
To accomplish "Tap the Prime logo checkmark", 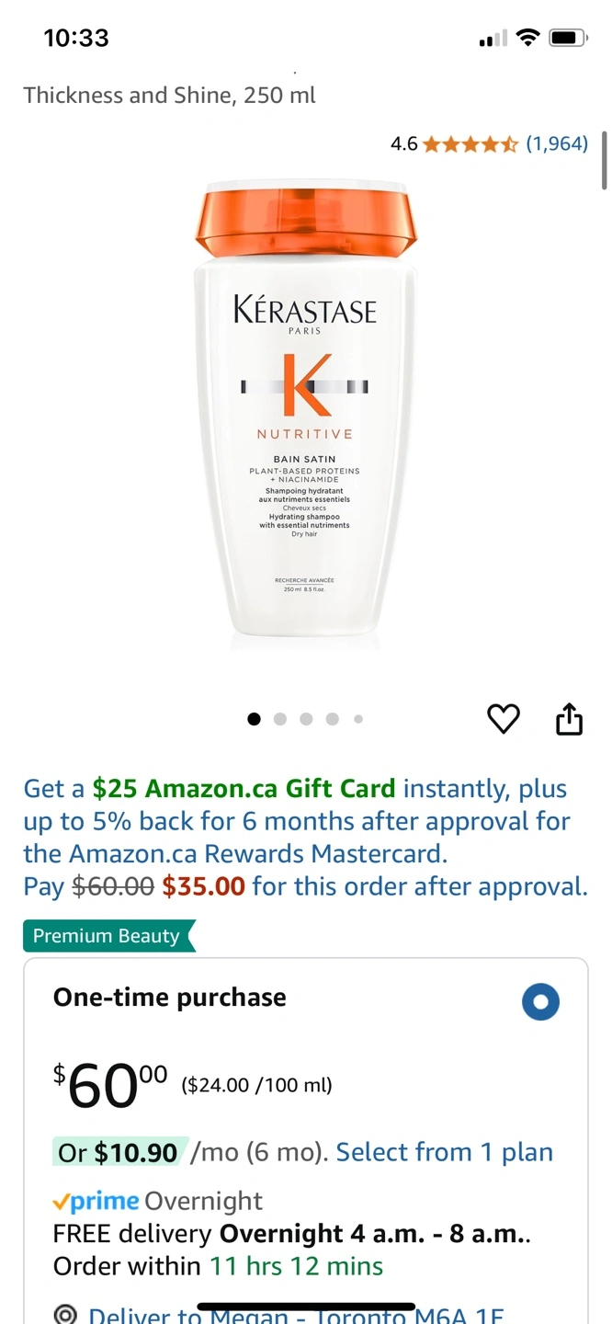I will [x=62, y=1201].
